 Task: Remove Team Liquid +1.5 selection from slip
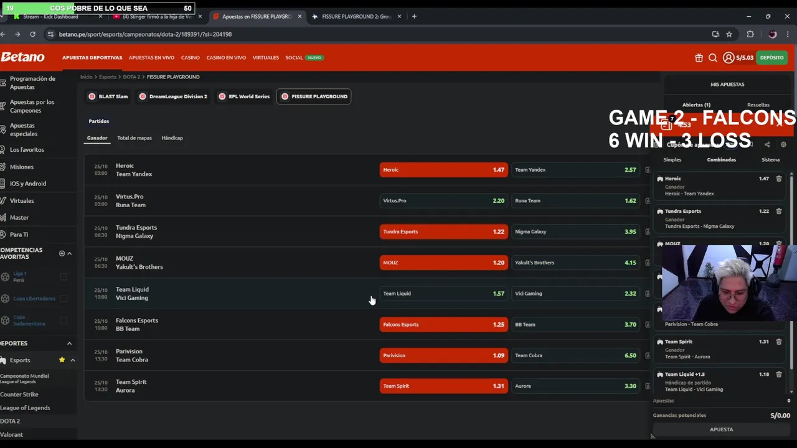point(778,374)
